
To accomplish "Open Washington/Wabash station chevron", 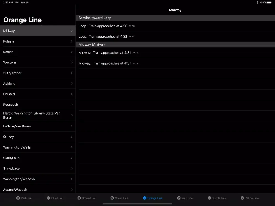I will pyautogui.click(x=72, y=179).
